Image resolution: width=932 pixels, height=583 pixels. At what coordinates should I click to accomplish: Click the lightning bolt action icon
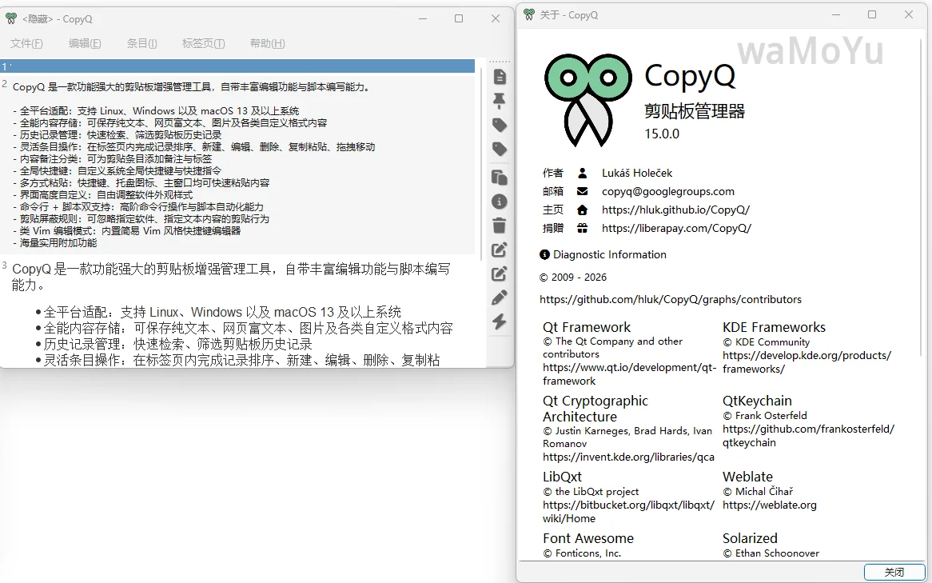[500, 321]
